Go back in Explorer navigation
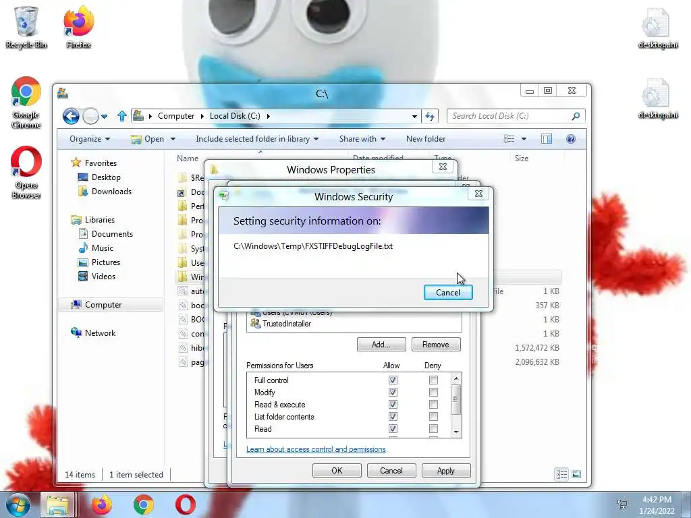This screenshot has width=691, height=518. point(71,116)
